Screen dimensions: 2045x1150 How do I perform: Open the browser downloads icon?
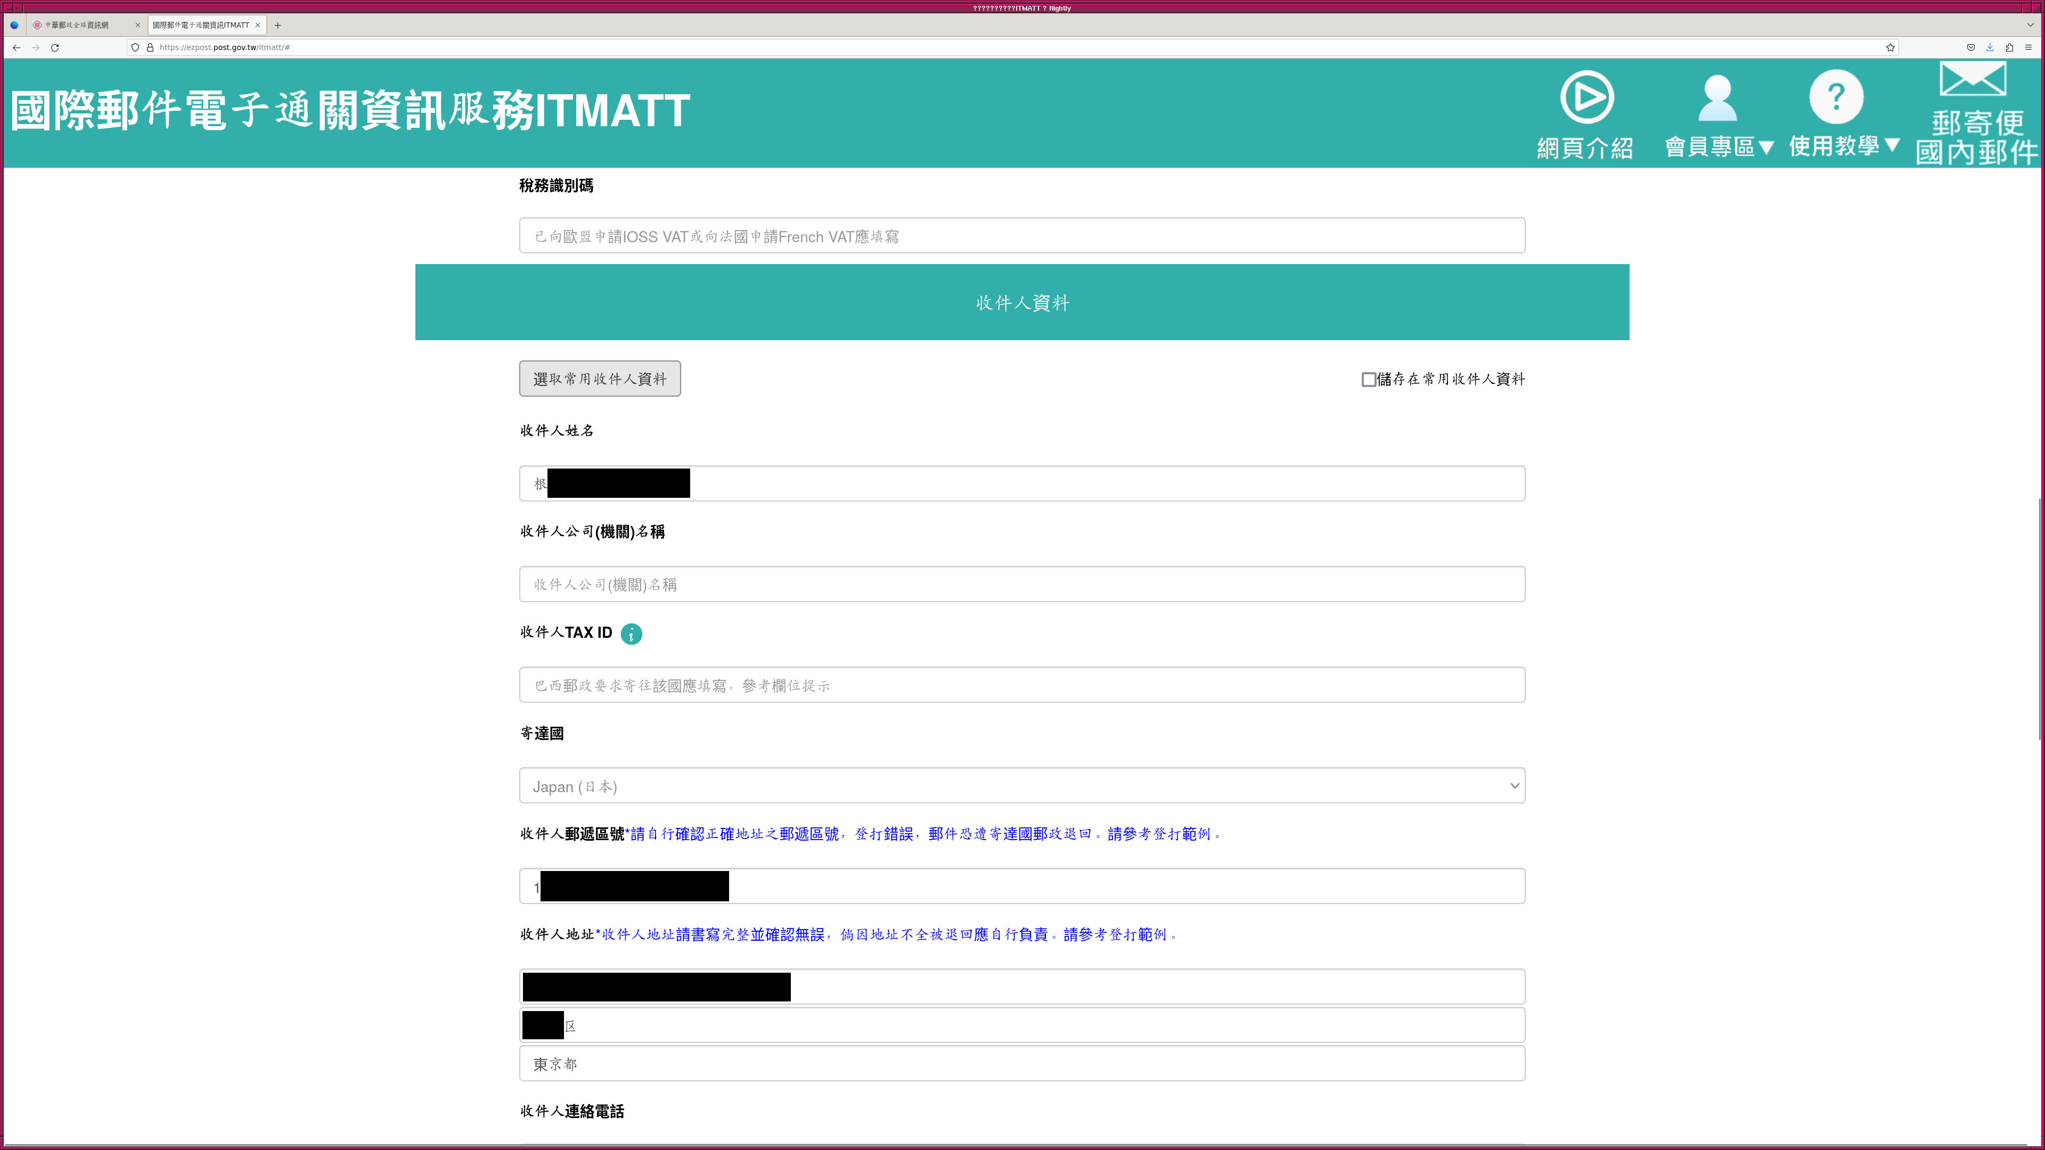[1990, 47]
